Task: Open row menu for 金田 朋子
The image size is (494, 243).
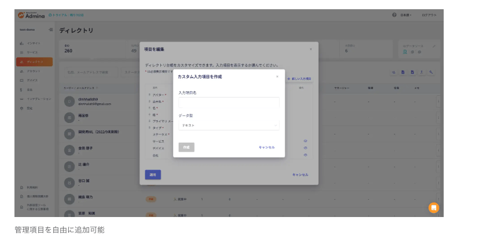Action: coord(438,150)
